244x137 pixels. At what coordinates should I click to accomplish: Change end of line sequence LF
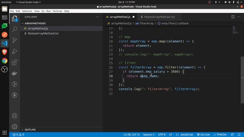coord(170,134)
